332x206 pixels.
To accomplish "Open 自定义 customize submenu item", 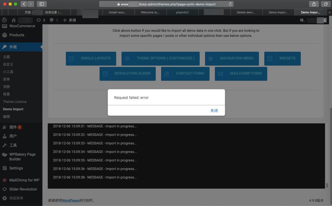I will click(x=8, y=64).
